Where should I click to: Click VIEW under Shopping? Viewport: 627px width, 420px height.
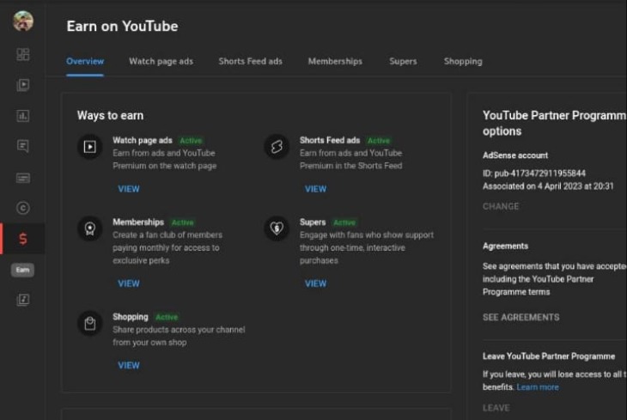coord(129,365)
